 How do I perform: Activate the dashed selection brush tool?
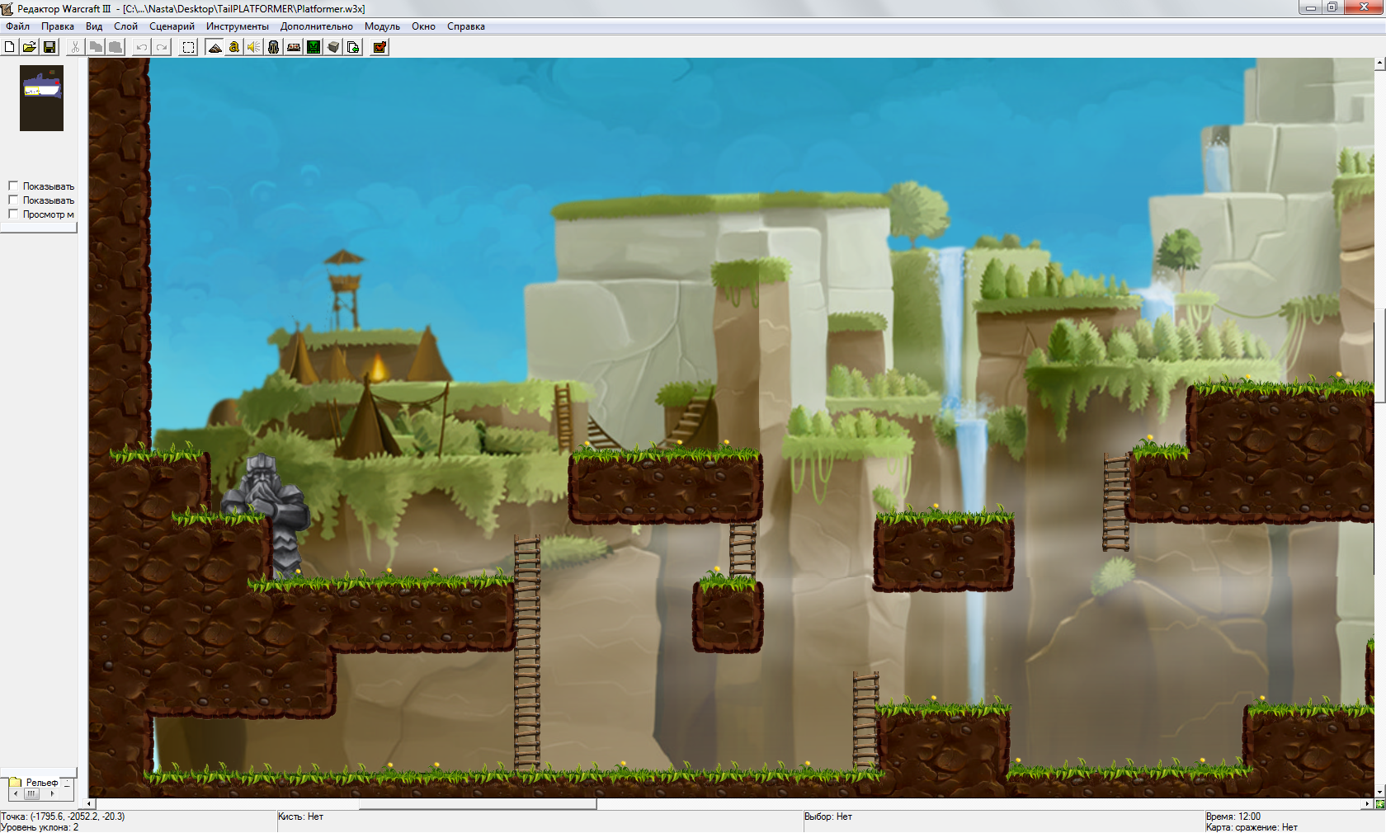[x=188, y=47]
